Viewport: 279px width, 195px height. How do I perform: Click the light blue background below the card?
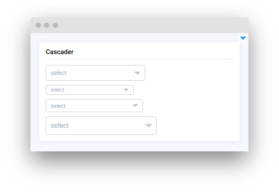(x=139, y=147)
